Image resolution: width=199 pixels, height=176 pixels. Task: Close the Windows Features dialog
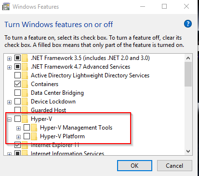pos(186,7)
